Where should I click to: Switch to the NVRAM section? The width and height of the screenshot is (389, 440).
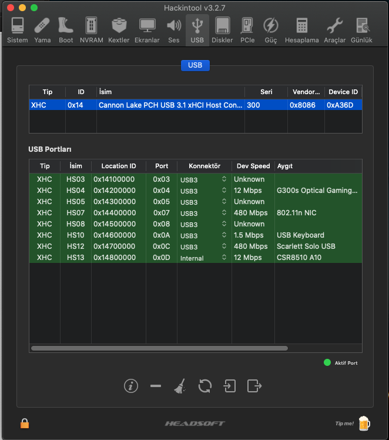(90, 29)
